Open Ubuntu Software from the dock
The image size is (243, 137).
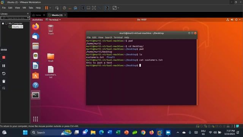(x=35, y=75)
